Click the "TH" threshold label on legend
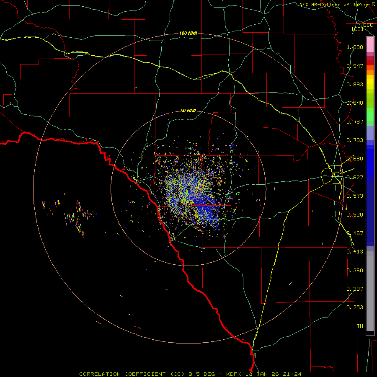377x377 pixels. pos(360,326)
